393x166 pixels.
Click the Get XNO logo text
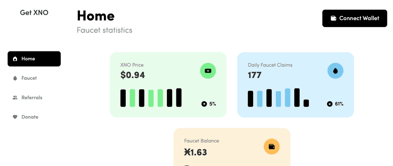pyautogui.click(x=34, y=13)
